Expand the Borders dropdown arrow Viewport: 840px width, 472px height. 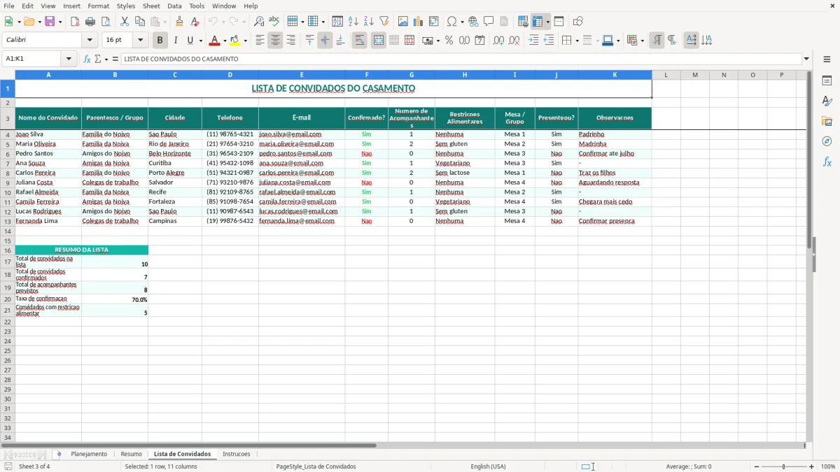point(577,41)
